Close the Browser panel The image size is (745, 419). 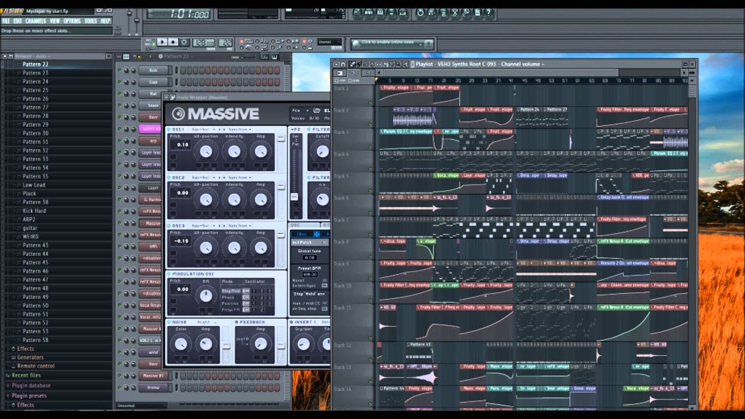pos(108,56)
